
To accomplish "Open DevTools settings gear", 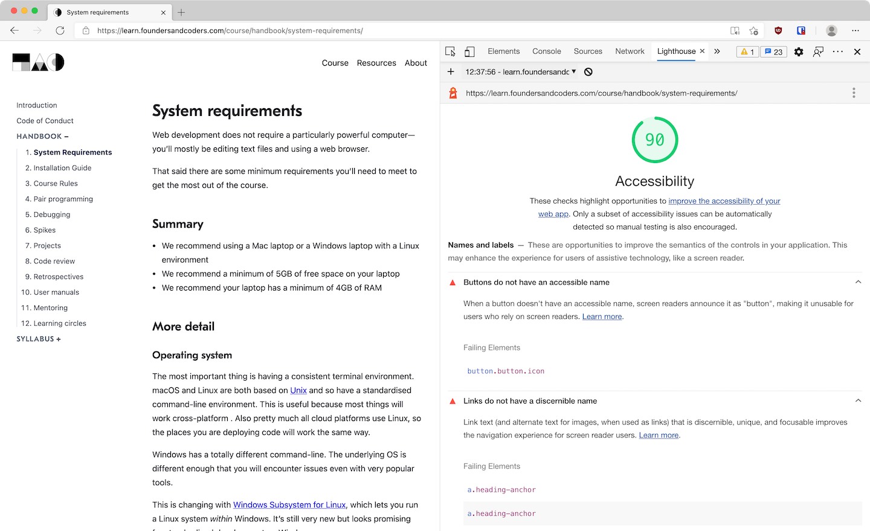I will [x=799, y=51].
